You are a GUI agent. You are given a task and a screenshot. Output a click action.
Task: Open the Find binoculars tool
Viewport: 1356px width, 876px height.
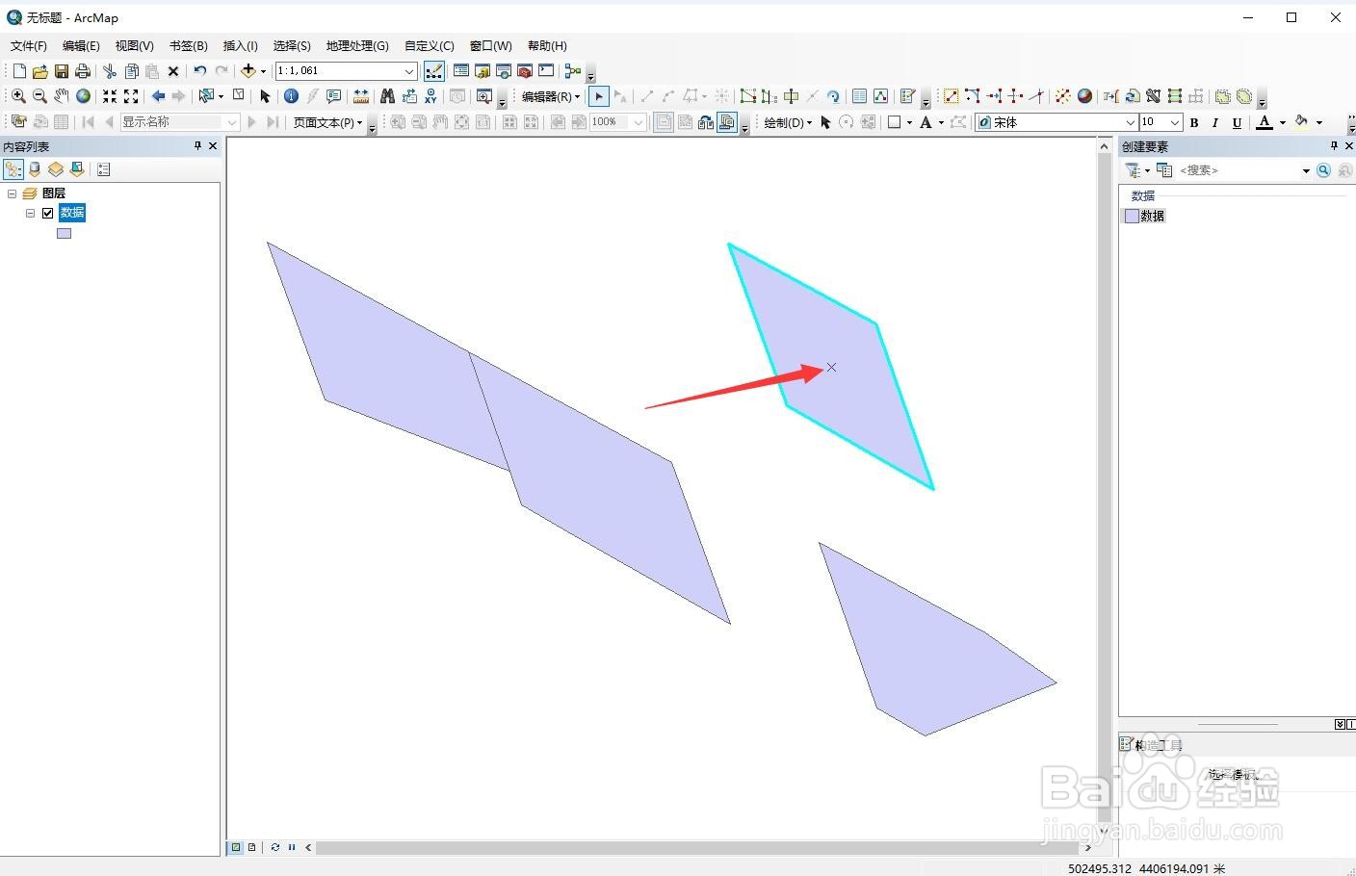387,96
